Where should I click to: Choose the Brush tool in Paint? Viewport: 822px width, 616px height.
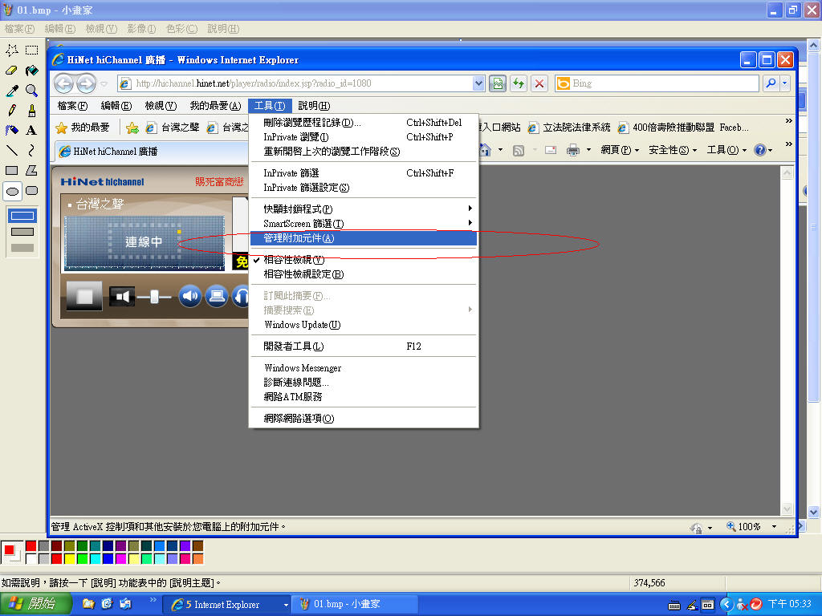[x=32, y=111]
